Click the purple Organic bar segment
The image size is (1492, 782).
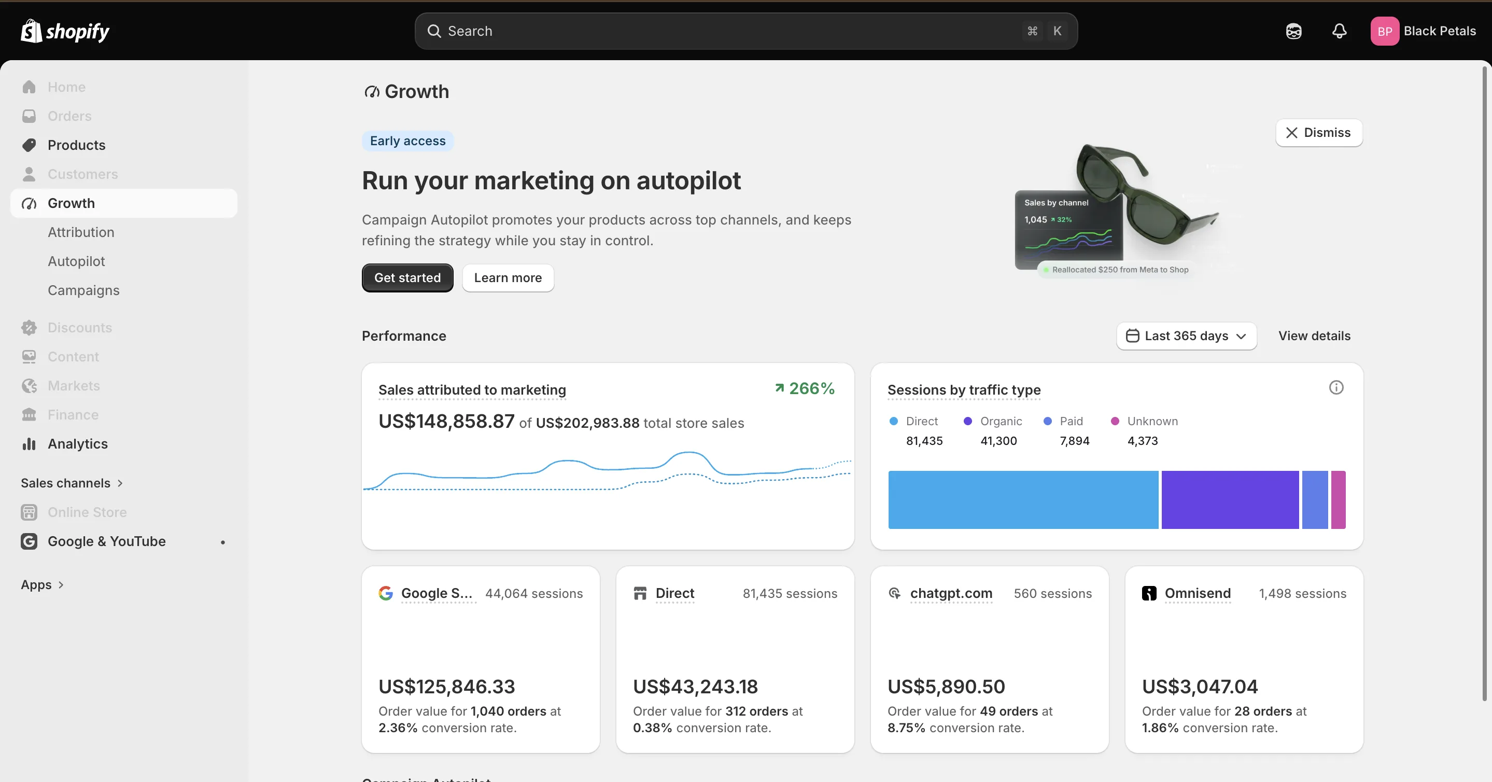tap(1230, 499)
